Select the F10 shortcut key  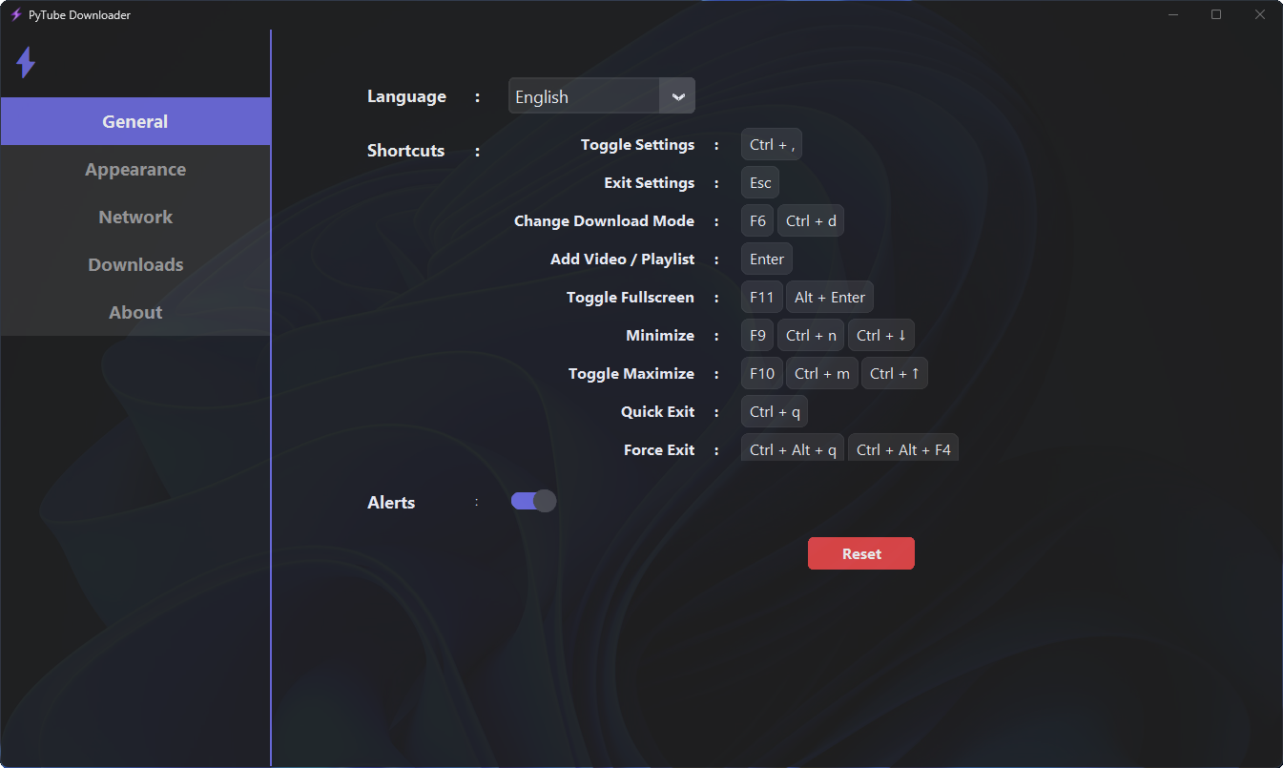pyautogui.click(x=762, y=374)
